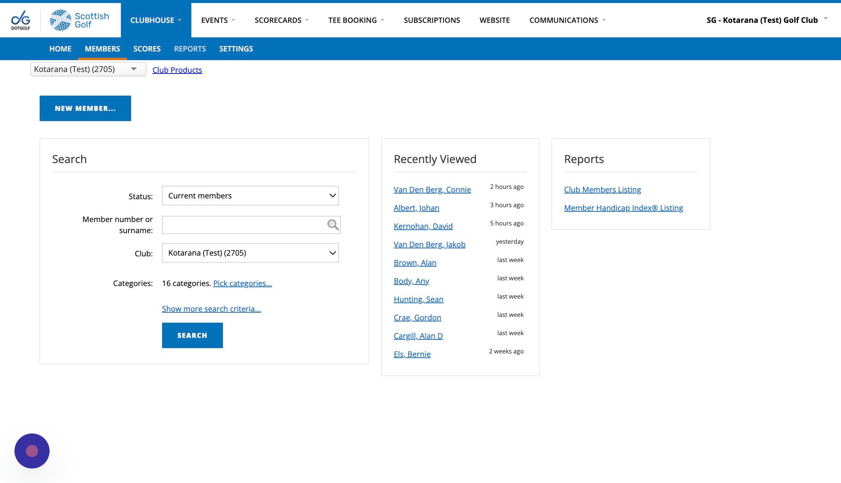Open Van Den Berg, Connie member record
The width and height of the screenshot is (841, 483).
click(432, 190)
